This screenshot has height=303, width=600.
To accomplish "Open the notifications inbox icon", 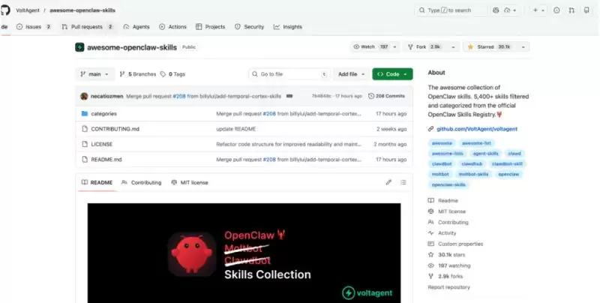I will point(586,10).
